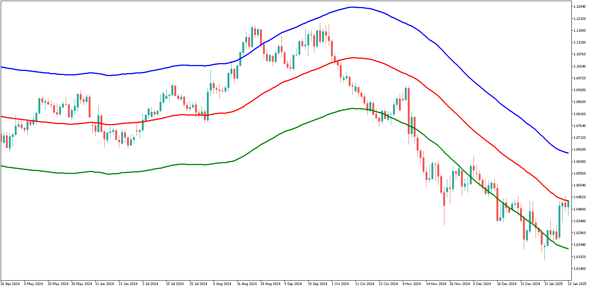The image size is (591, 288).
Task: Click price level 1.11800 on axis
Action: [x=580, y=30]
